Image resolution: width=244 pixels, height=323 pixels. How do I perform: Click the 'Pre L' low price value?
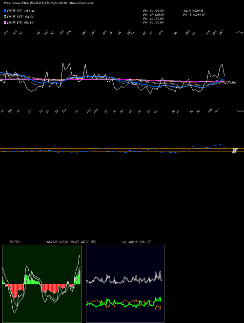point(153,19)
